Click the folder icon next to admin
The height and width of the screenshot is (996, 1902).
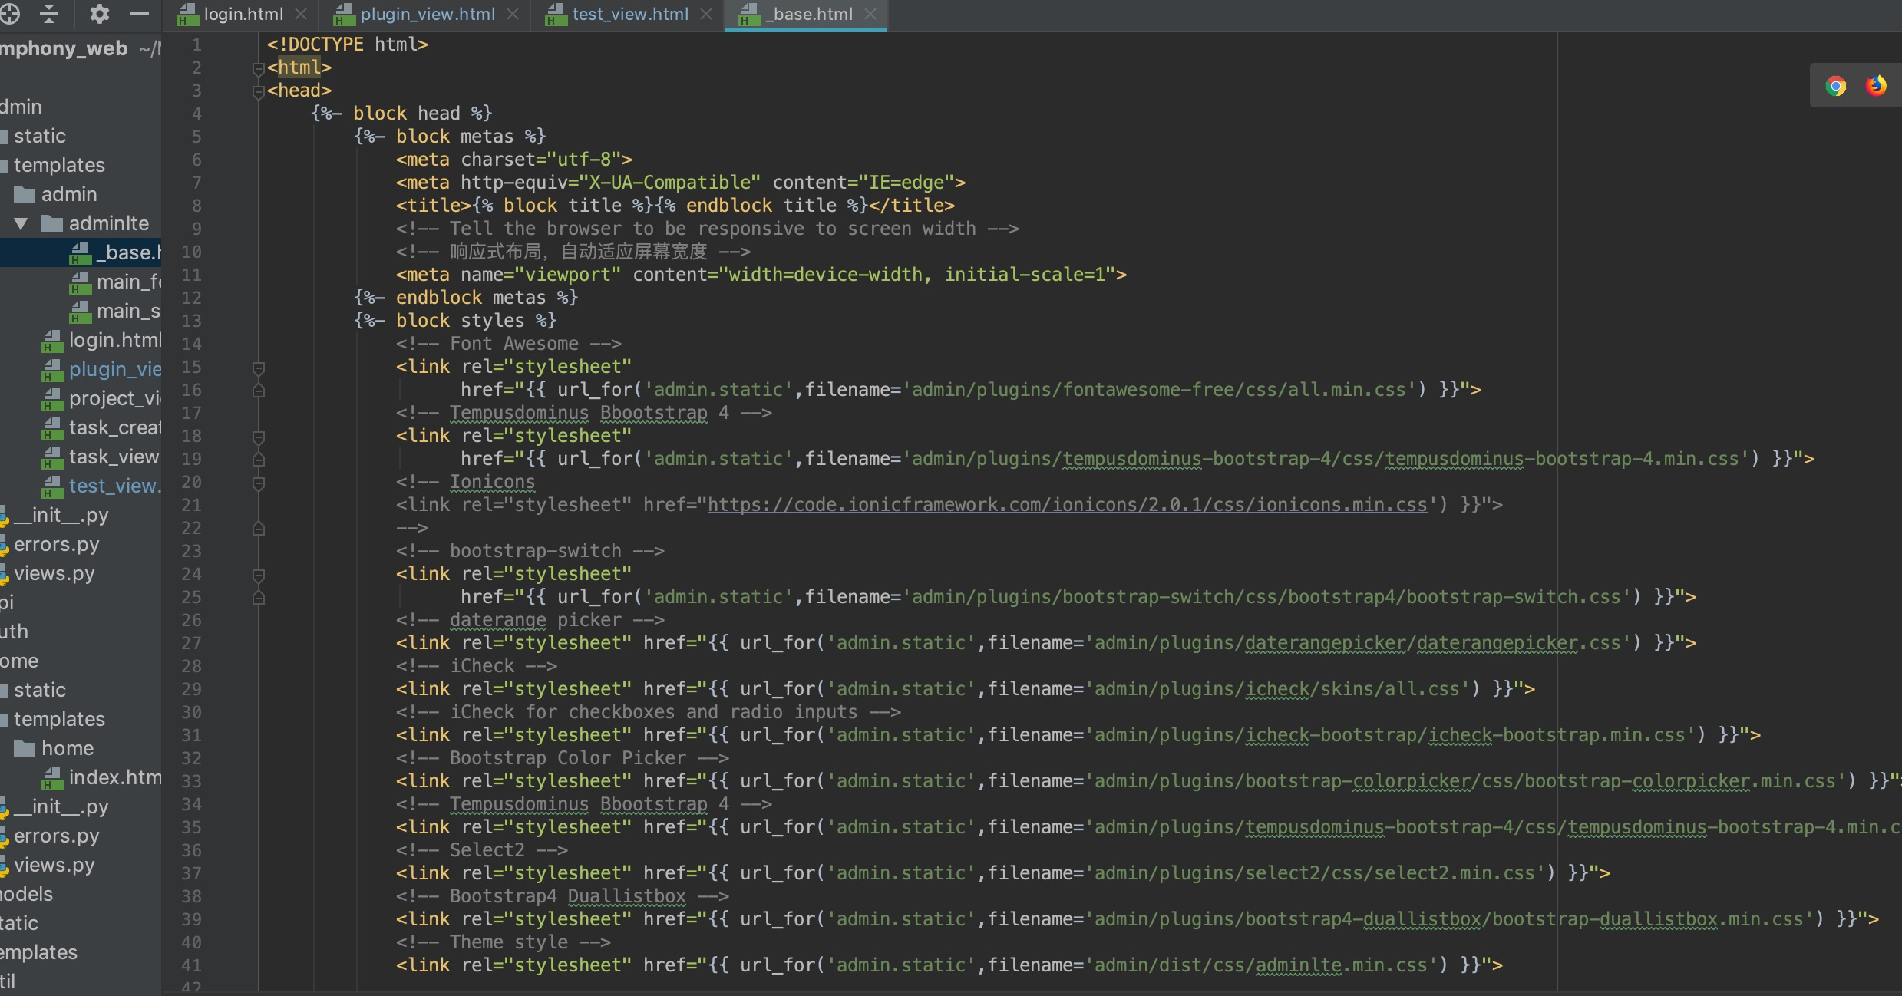26,194
